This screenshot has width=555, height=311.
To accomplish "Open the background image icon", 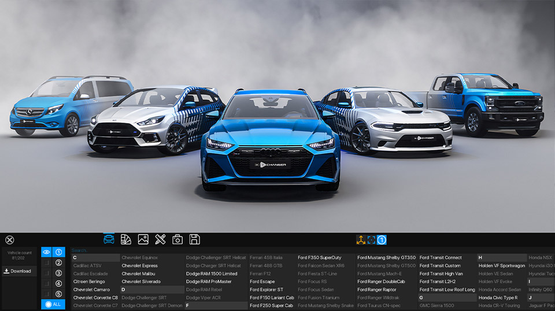I will (143, 239).
